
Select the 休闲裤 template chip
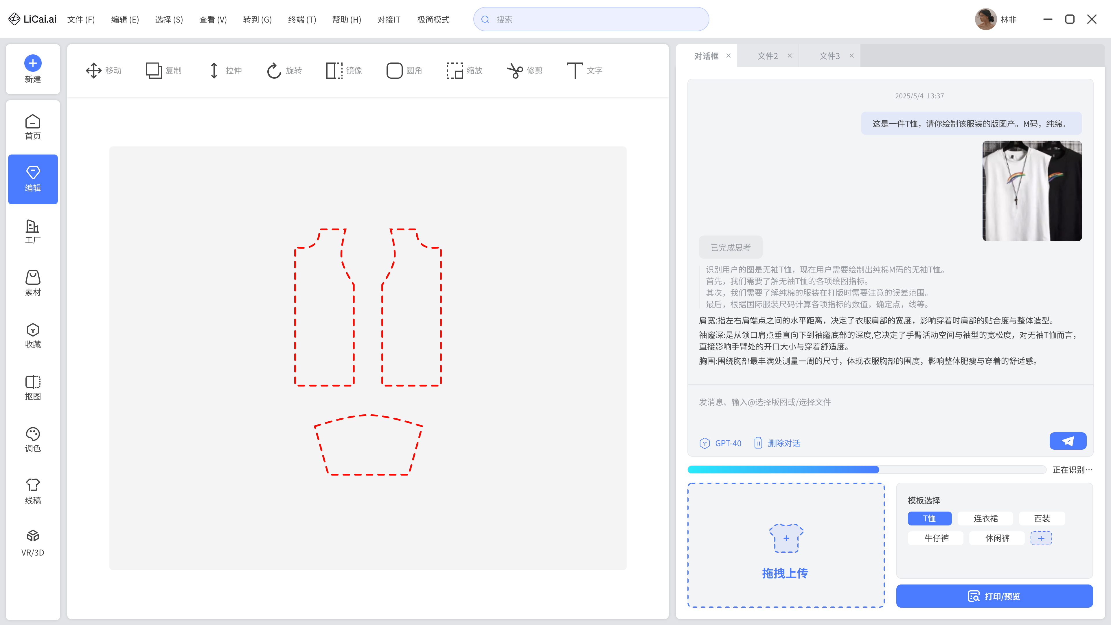997,538
